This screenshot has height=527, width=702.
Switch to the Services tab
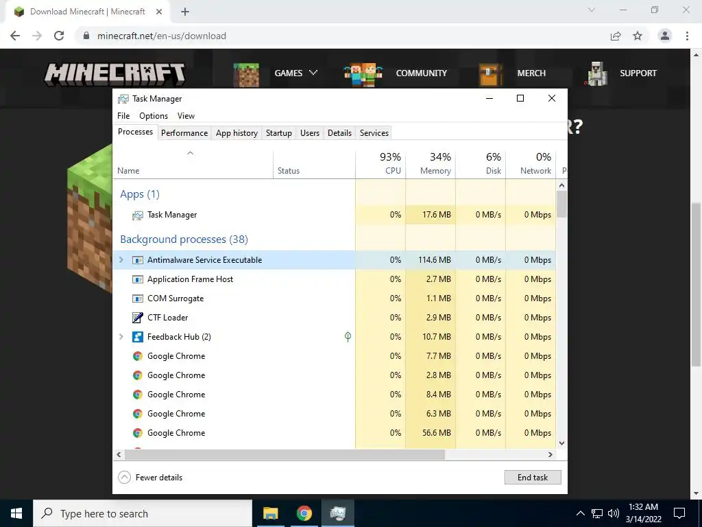pos(374,133)
